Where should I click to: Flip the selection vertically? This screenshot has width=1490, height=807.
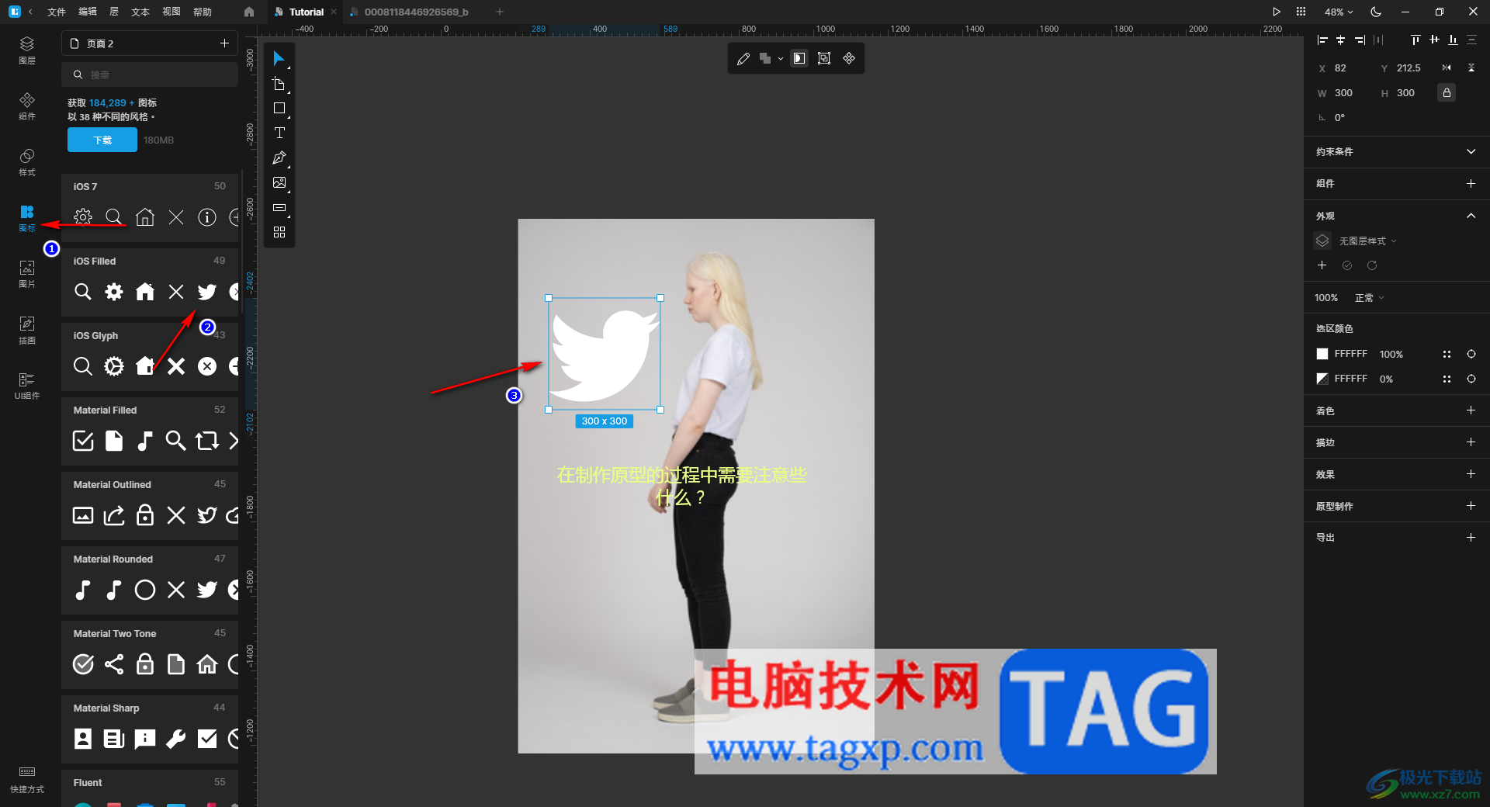tap(1471, 68)
